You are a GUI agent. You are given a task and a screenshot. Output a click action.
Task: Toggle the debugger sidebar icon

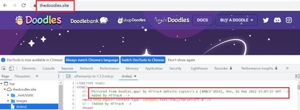tap(297, 76)
